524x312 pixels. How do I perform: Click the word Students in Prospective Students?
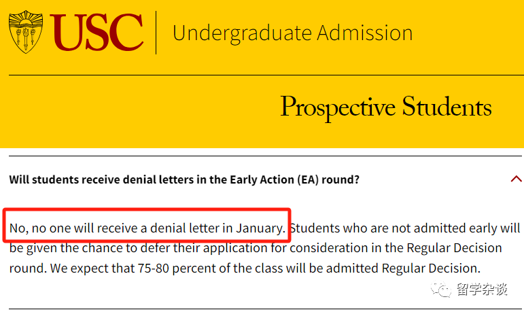pos(447,106)
